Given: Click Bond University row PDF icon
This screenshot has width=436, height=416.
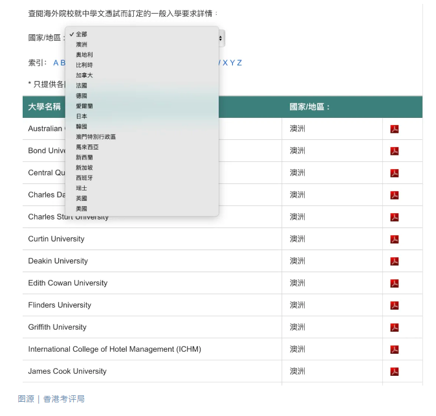Looking at the screenshot, I should [x=394, y=151].
